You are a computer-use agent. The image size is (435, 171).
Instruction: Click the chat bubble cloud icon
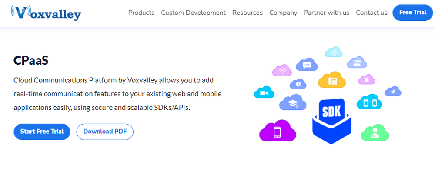307,65
